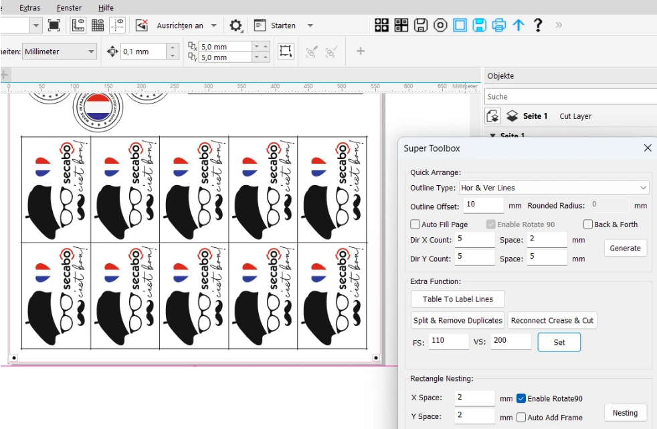Image resolution: width=657 pixels, height=429 pixels.
Task: Click the duplicate X distance field
Action: click(225, 47)
